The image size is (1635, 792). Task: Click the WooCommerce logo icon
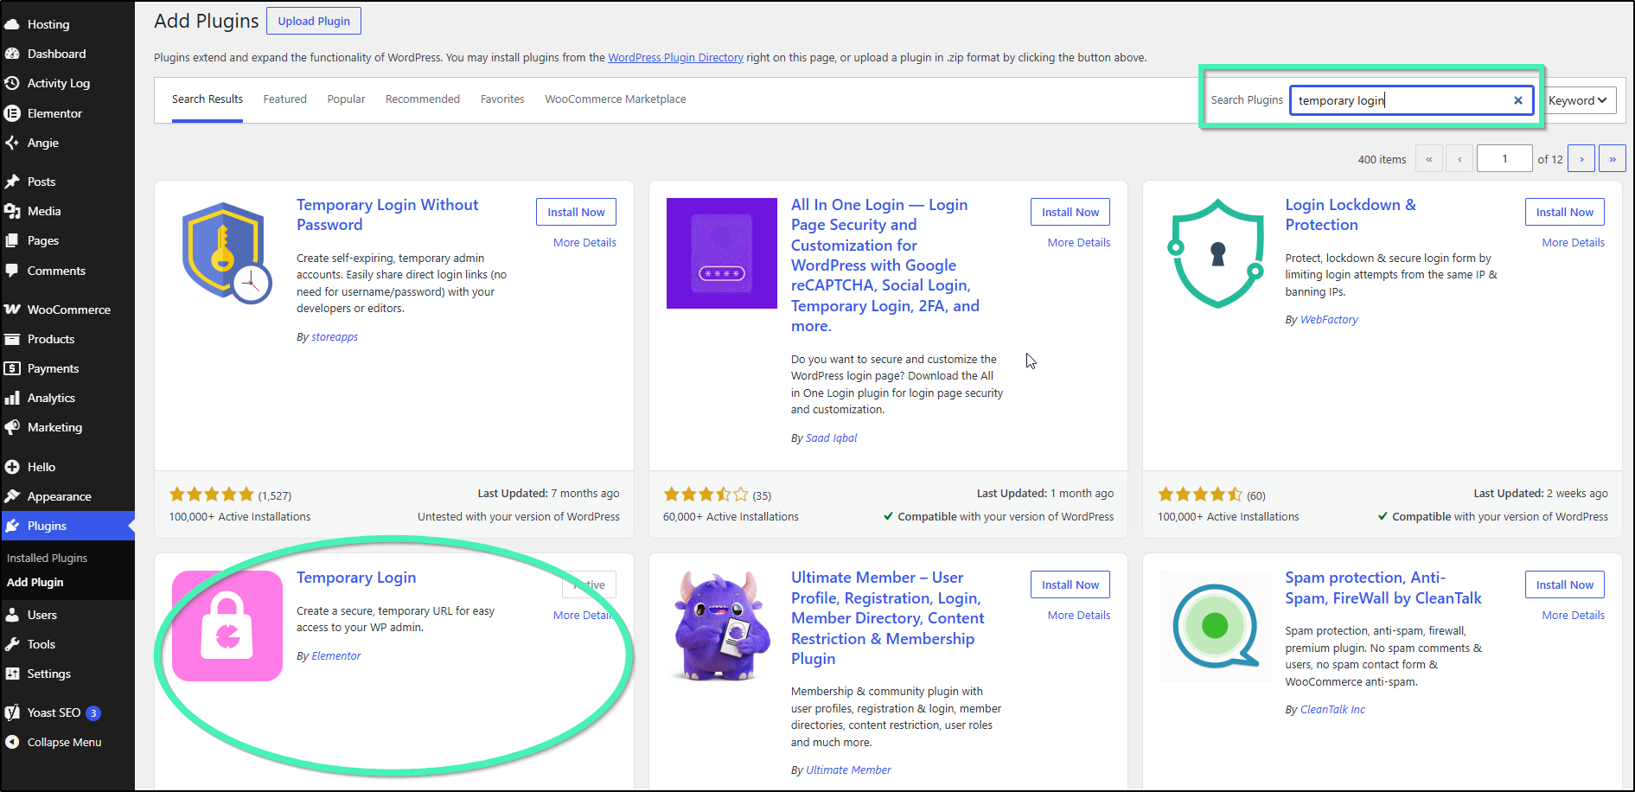tap(12, 310)
